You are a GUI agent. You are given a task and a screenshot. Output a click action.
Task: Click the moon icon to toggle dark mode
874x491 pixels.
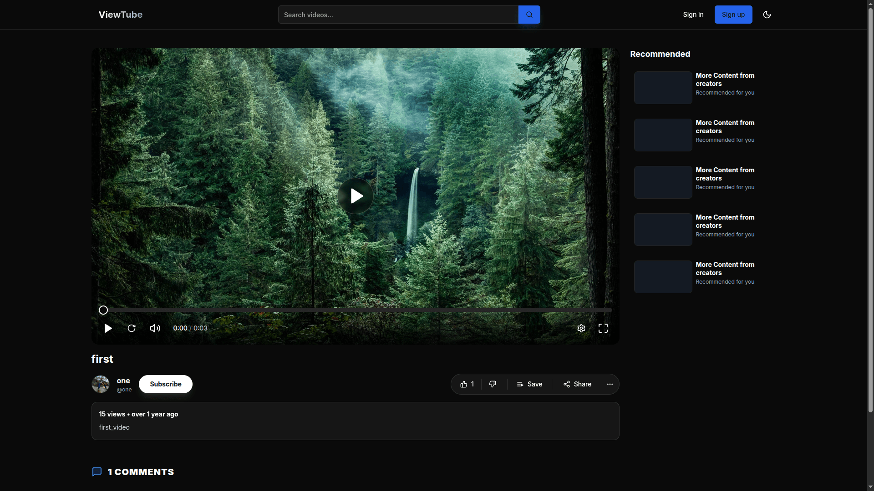(767, 15)
